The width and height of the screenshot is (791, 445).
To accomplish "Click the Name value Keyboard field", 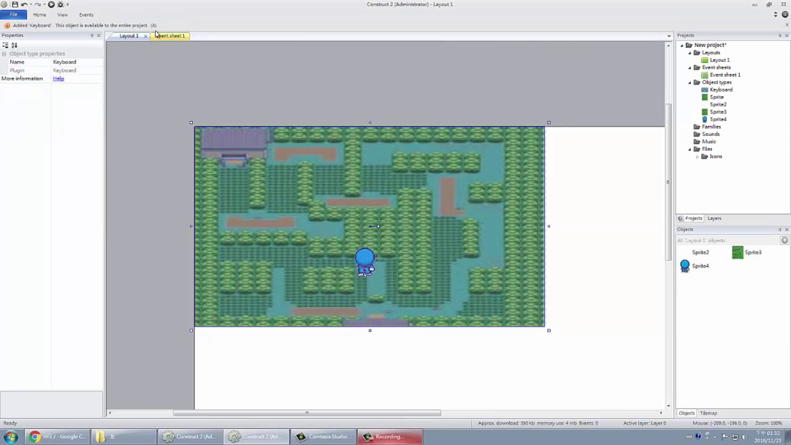I will click(x=77, y=62).
